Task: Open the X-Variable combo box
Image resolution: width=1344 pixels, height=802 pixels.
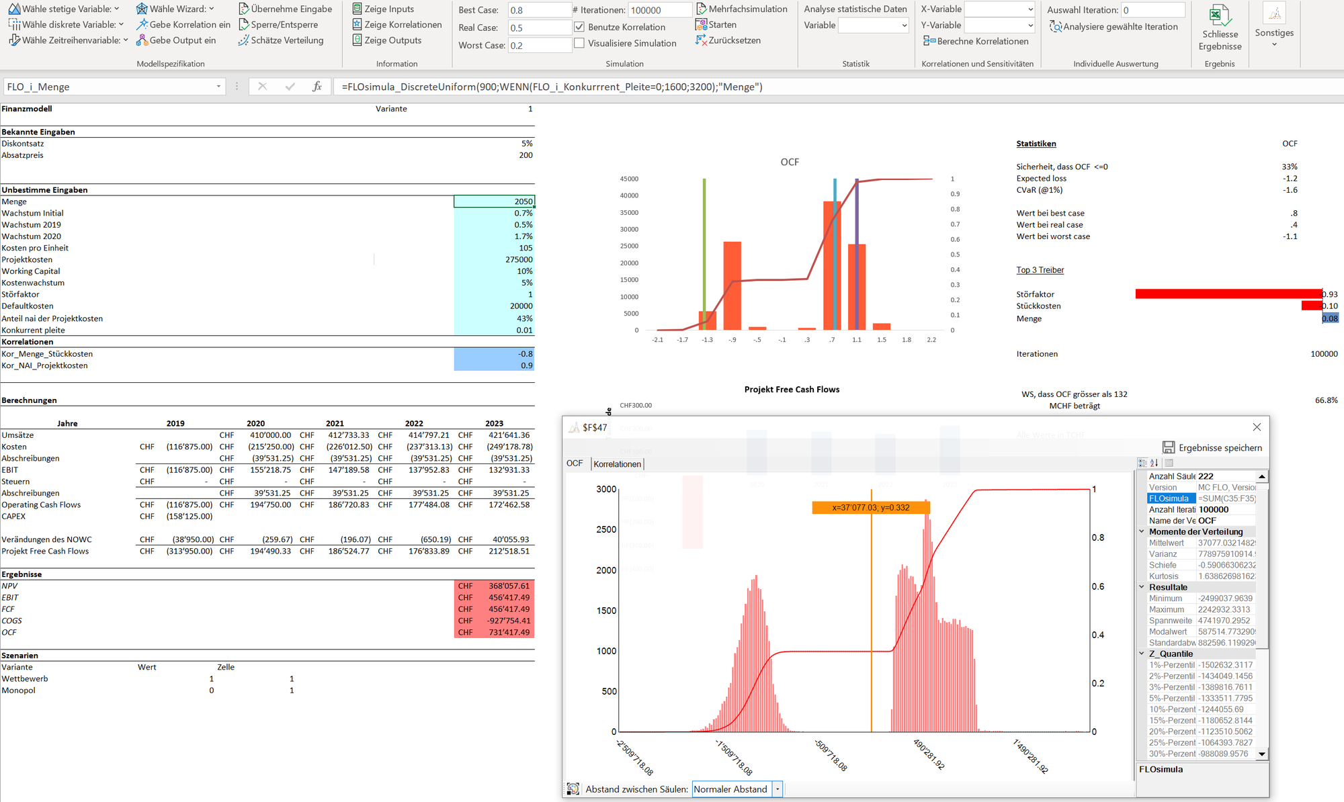Action: coord(1000,9)
